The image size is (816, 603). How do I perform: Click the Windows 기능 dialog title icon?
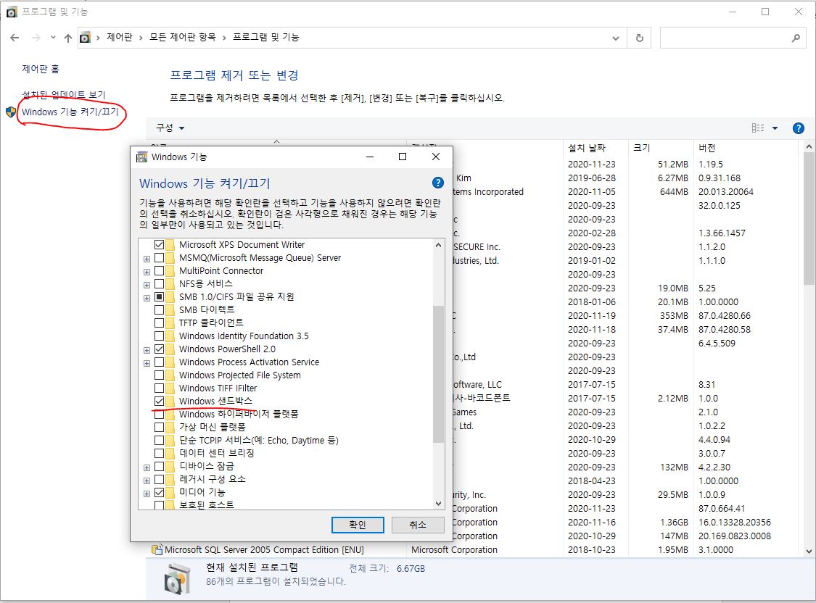(141, 157)
